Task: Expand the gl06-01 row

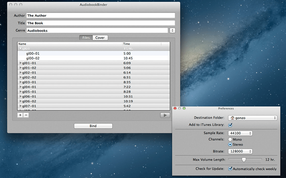Action: coord(21,96)
